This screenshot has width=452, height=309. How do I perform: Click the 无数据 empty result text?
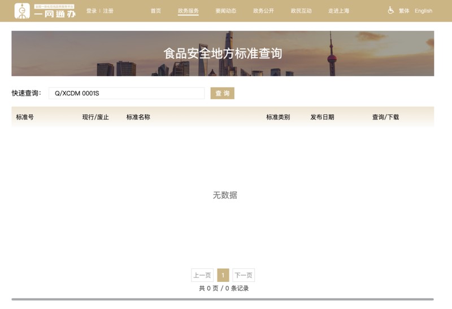[225, 195]
